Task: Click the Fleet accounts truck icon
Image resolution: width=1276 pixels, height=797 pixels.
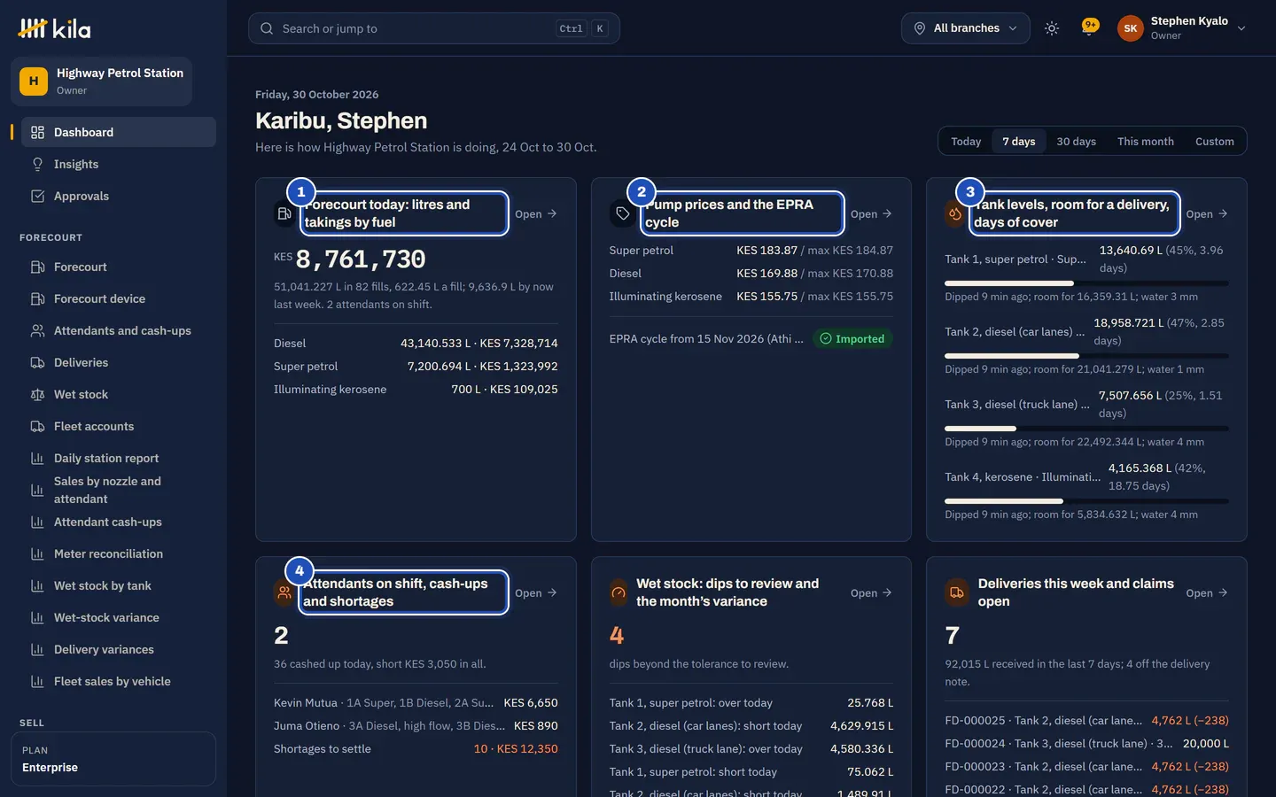Action: (x=37, y=426)
